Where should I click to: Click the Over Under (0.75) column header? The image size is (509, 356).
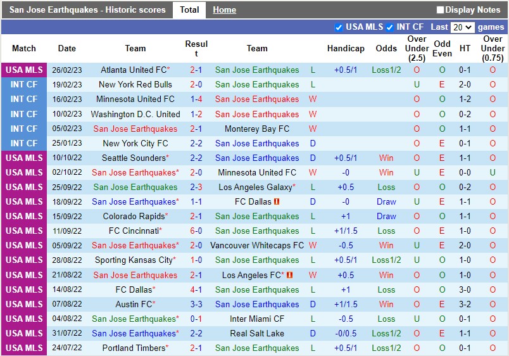[493, 48]
